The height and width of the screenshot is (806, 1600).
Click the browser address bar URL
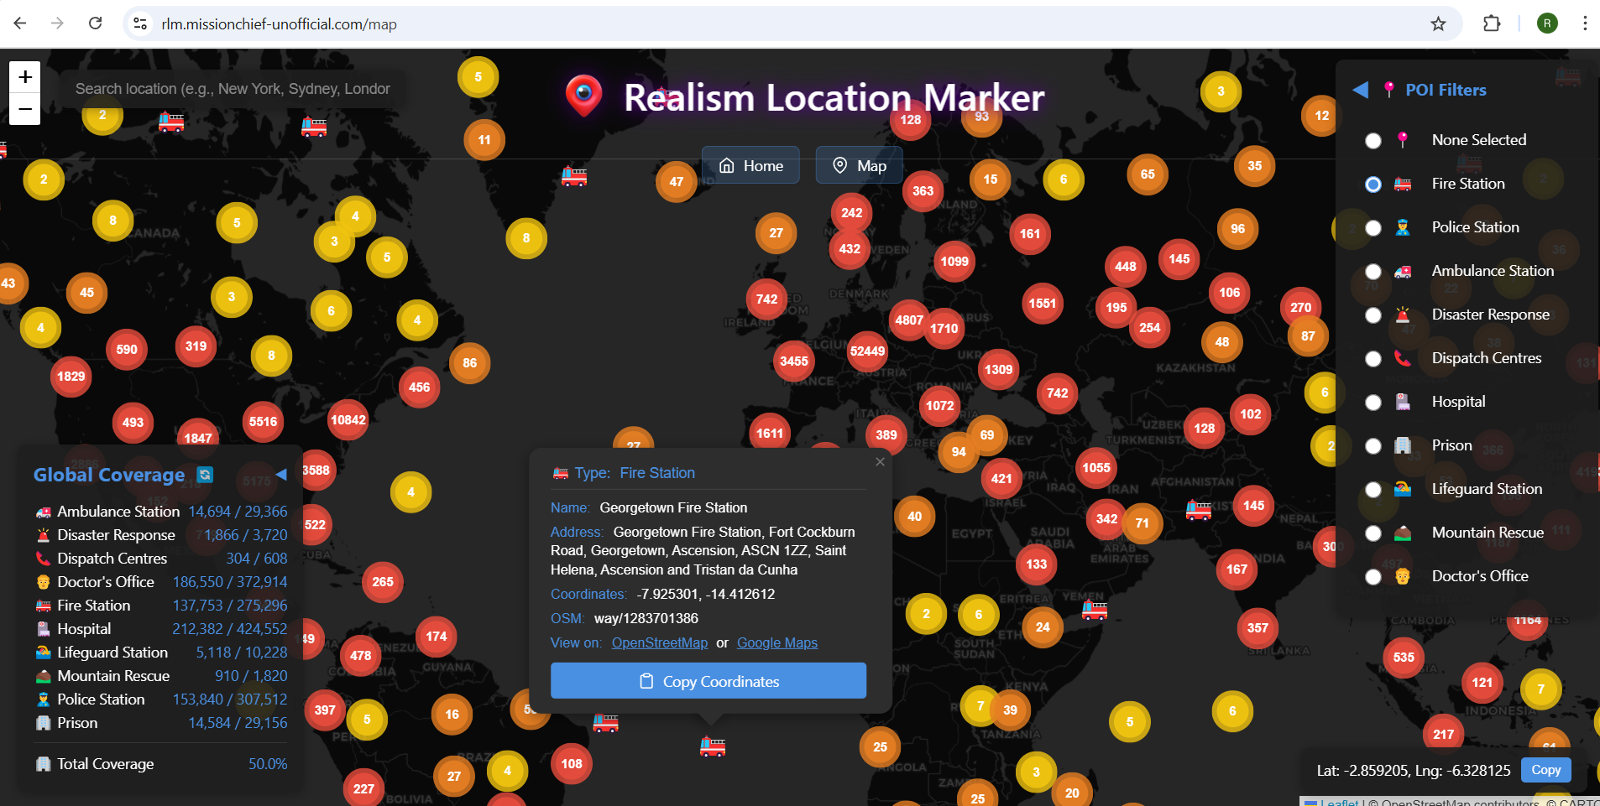pyautogui.click(x=279, y=24)
